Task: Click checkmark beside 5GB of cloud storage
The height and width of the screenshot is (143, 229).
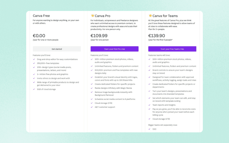Action: tap(34, 89)
